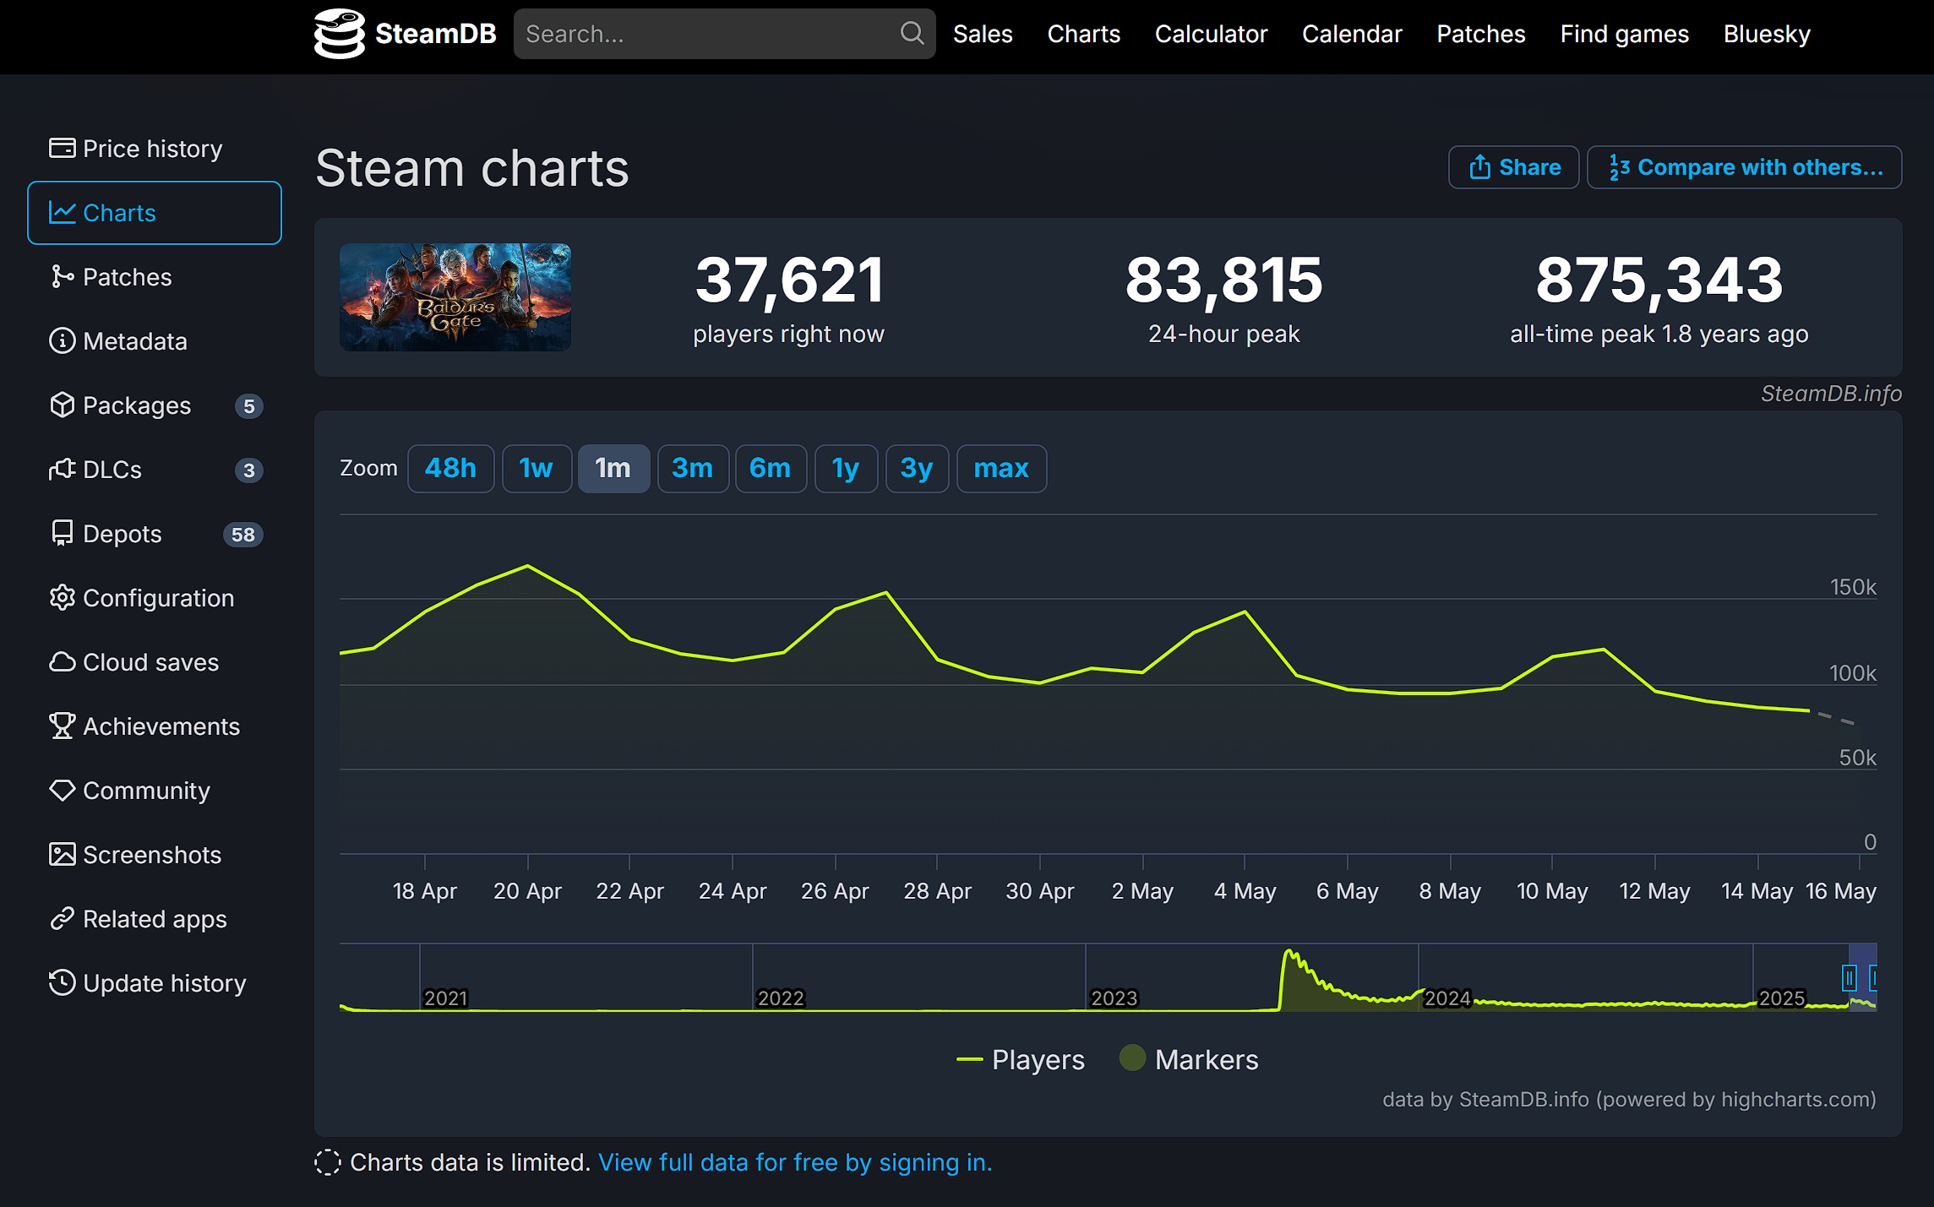This screenshot has width=1934, height=1207.
Task: Open the Patches branch icon in the sidebar
Action: [x=62, y=277]
